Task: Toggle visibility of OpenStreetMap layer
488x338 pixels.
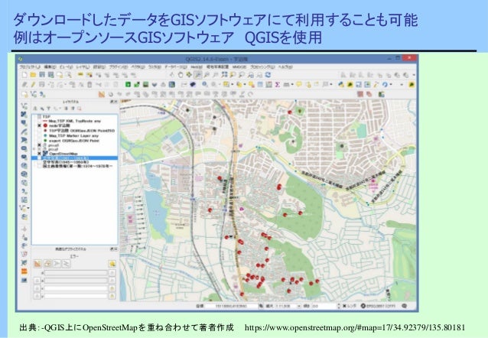Action: tap(39, 154)
